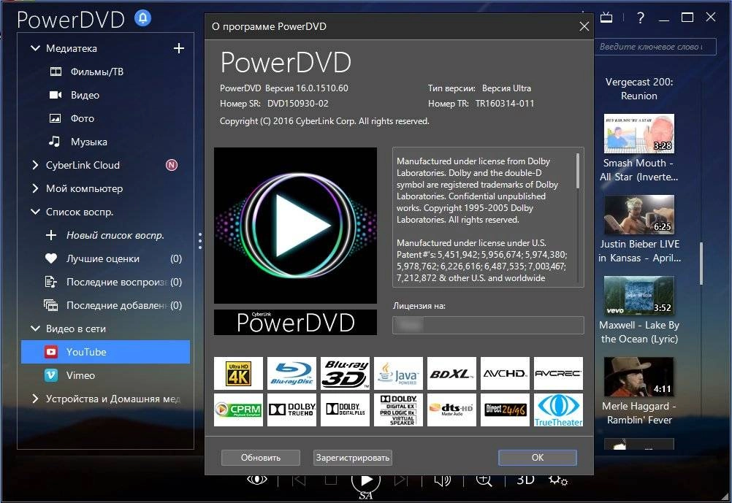732x503 pixels.
Task: Collapse the Видео в сети chevron
Action: pyautogui.click(x=35, y=329)
